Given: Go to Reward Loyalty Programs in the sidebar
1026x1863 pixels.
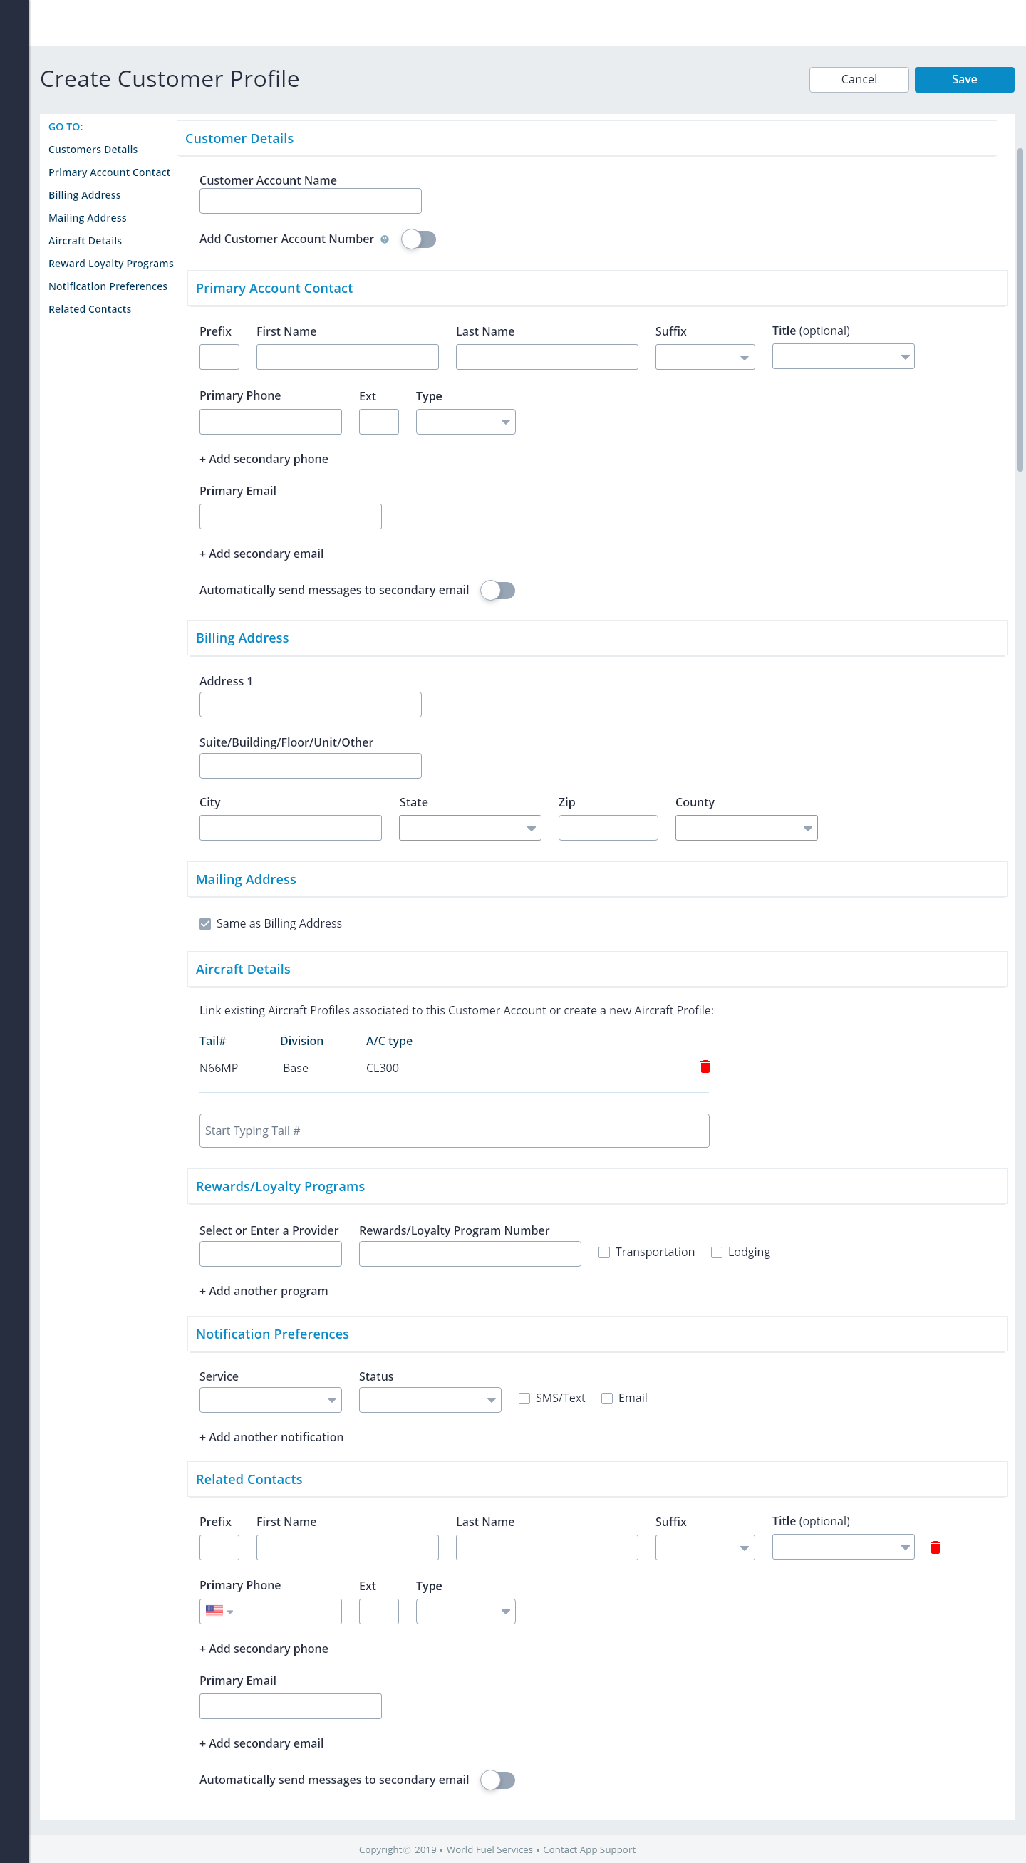Looking at the screenshot, I should pyautogui.click(x=110, y=264).
